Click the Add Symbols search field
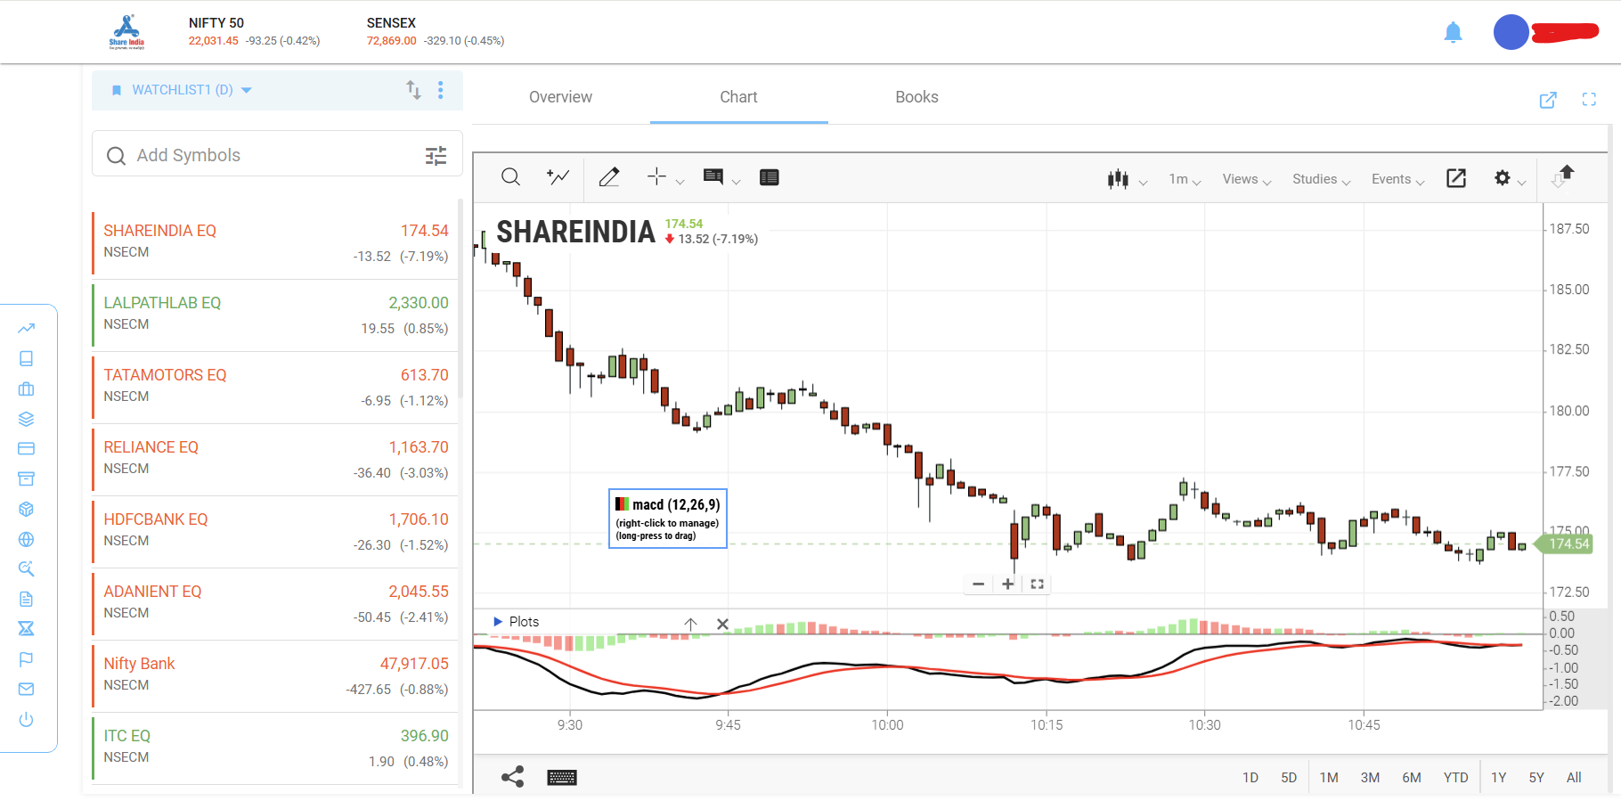The image size is (1621, 801). tap(277, 155)
